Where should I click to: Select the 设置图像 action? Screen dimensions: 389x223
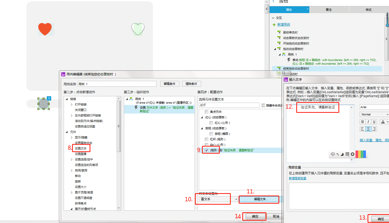click(81, 154)
